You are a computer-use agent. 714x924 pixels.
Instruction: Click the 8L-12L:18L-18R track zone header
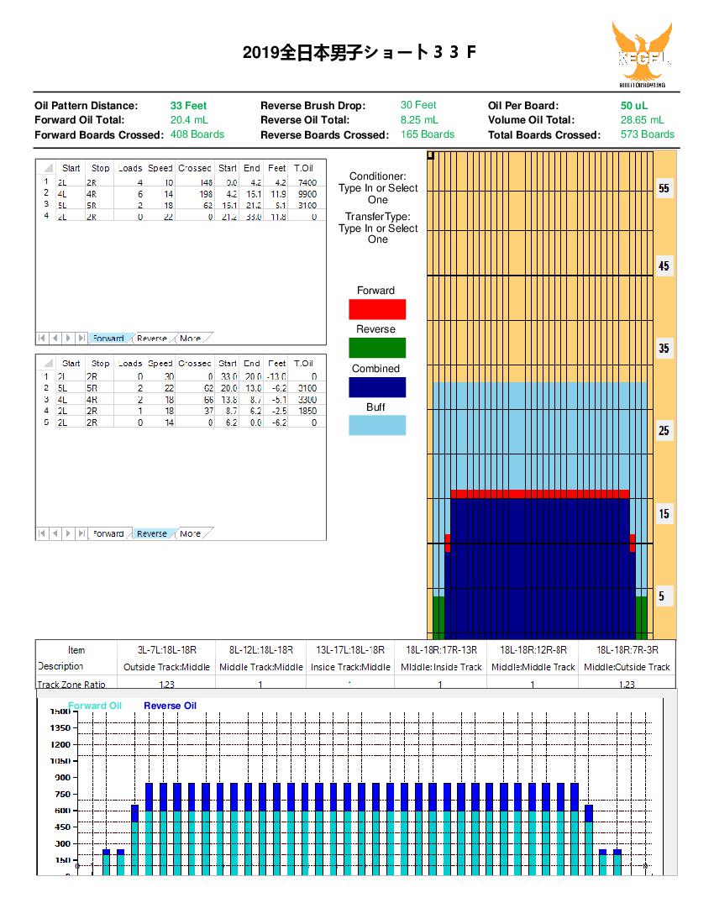[261, 650]
